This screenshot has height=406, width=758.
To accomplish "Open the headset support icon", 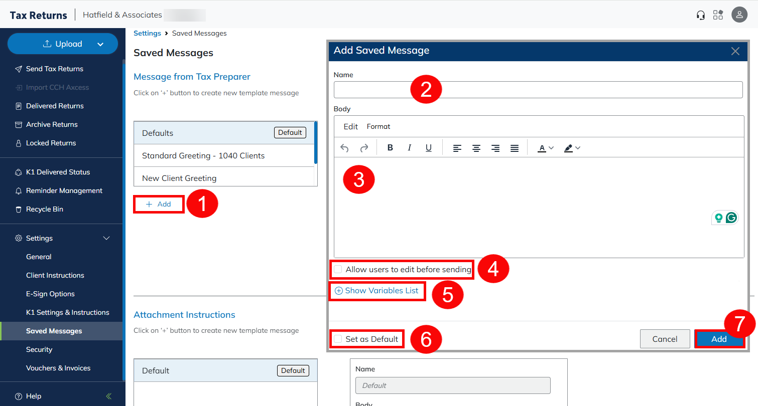I will pos(701,15).
